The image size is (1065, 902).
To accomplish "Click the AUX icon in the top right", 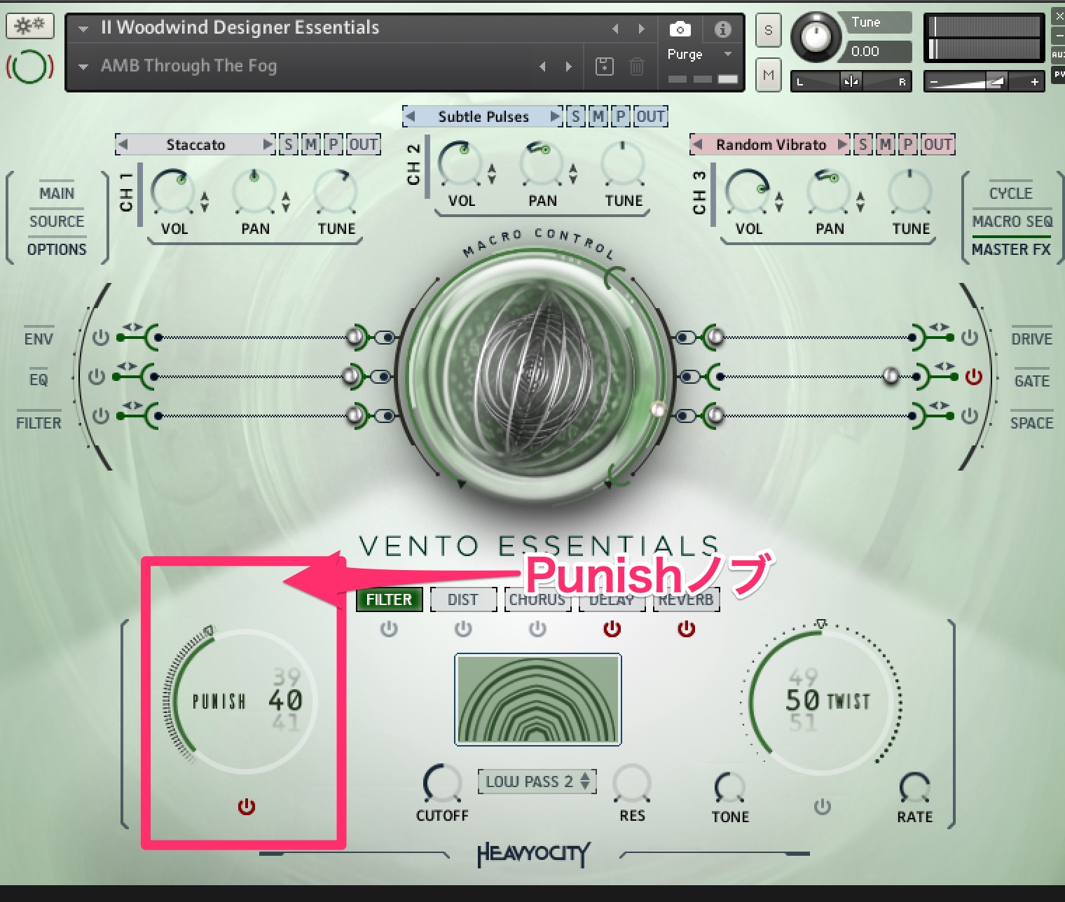I will click(x=1059, y=55).
